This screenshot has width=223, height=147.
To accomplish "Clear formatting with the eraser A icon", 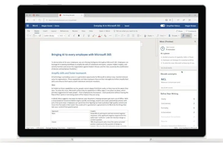I will pyautogui.click(x=105, y=36).
